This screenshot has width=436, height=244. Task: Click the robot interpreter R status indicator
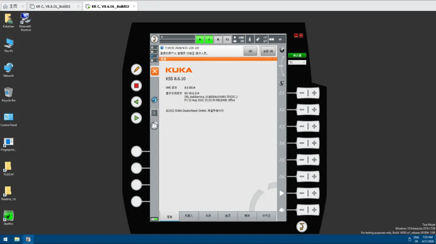(218, 39)
